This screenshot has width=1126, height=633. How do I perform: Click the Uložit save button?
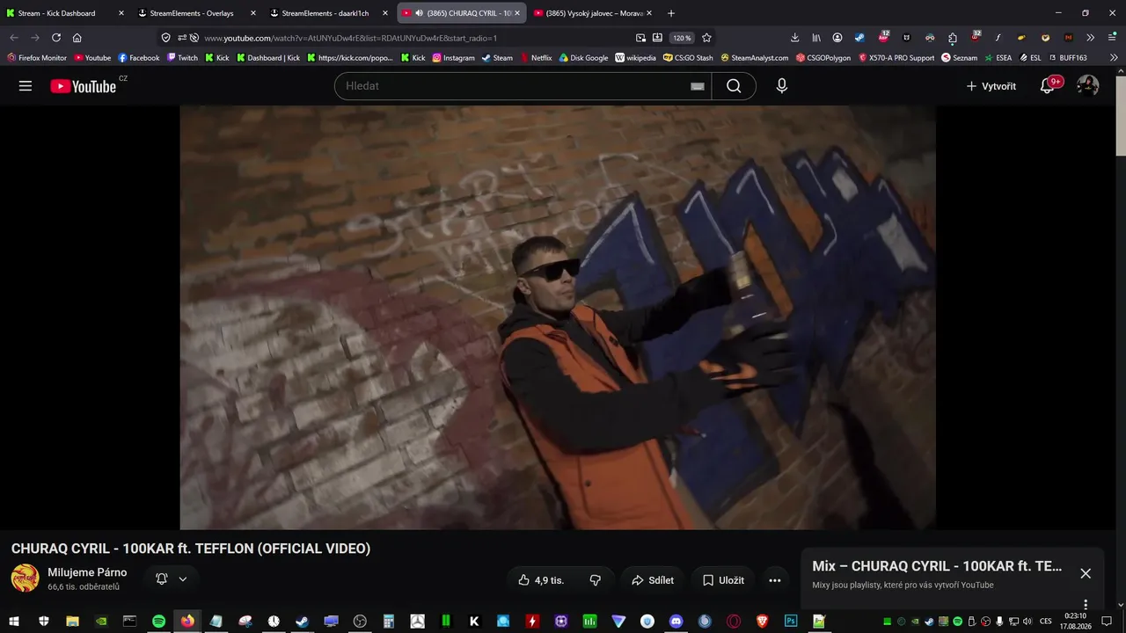pyautogui.click(x=723, y=580)
